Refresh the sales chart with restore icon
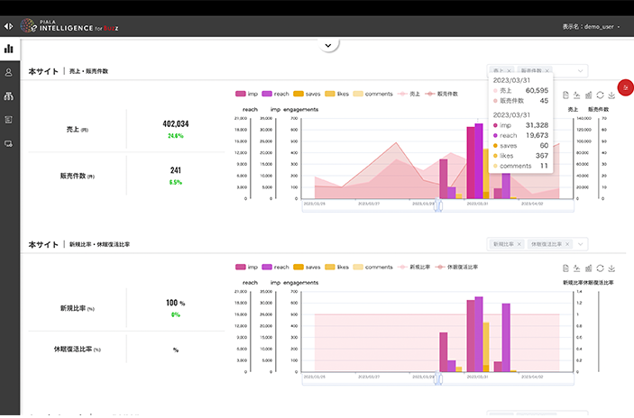634x418 pixels. click(x=600, y=94)
